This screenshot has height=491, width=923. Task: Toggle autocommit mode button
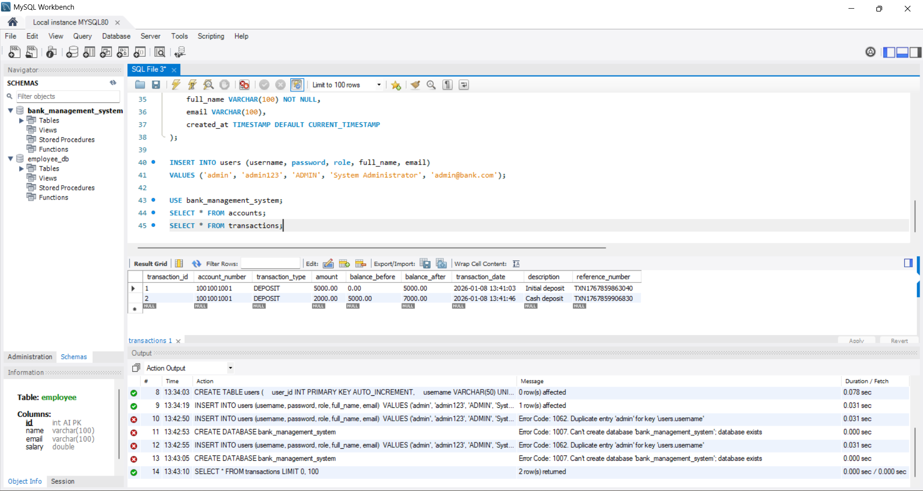coord(297,85)
